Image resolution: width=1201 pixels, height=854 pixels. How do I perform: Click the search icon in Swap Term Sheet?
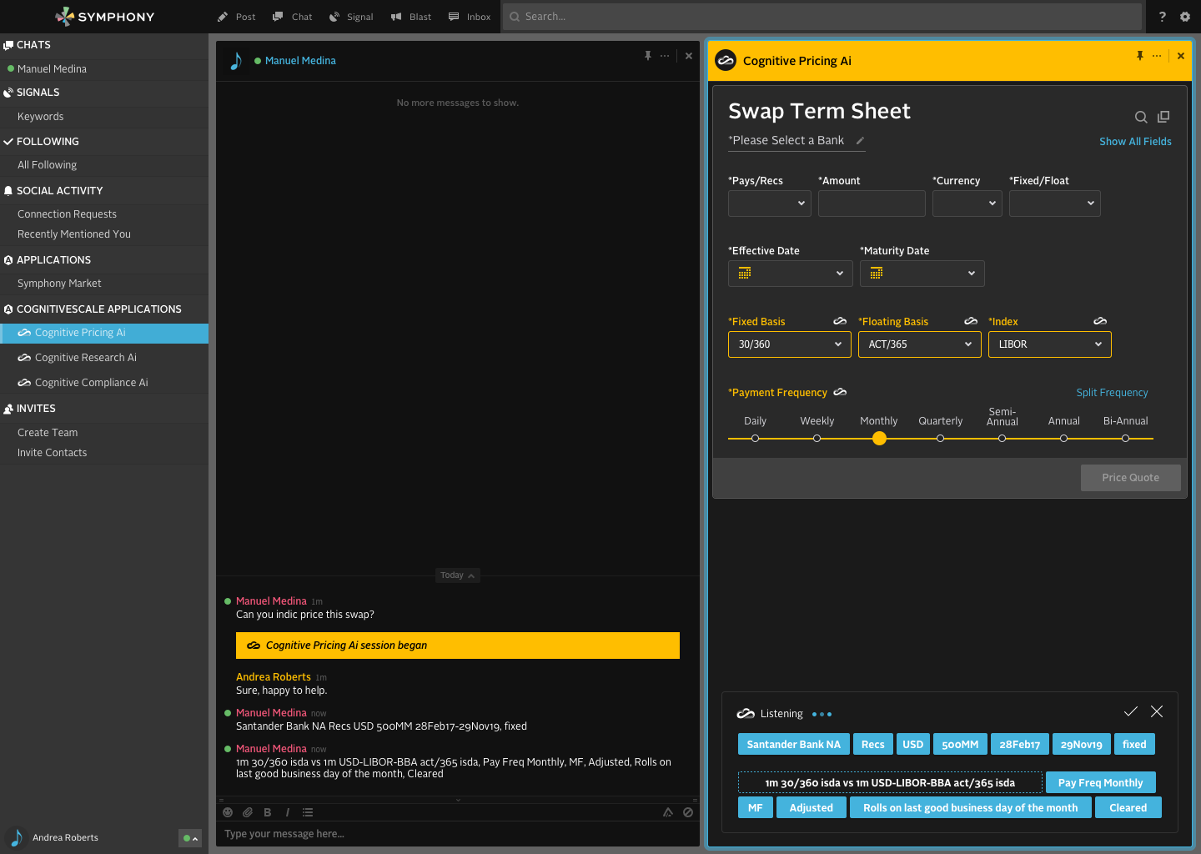coord(1141,118)
